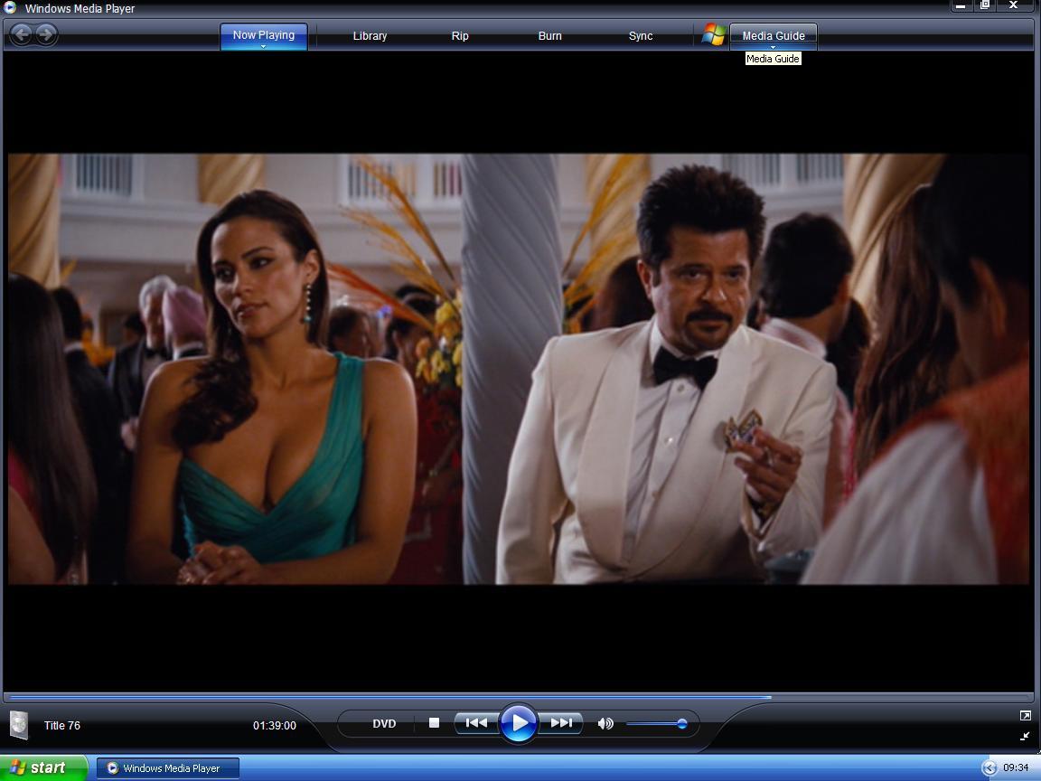Expand the Media Guide dropdown arrow
Image resolution: width=1041 pixels, height=781 pixels.
pyautogui.click(x=773, y=47)
